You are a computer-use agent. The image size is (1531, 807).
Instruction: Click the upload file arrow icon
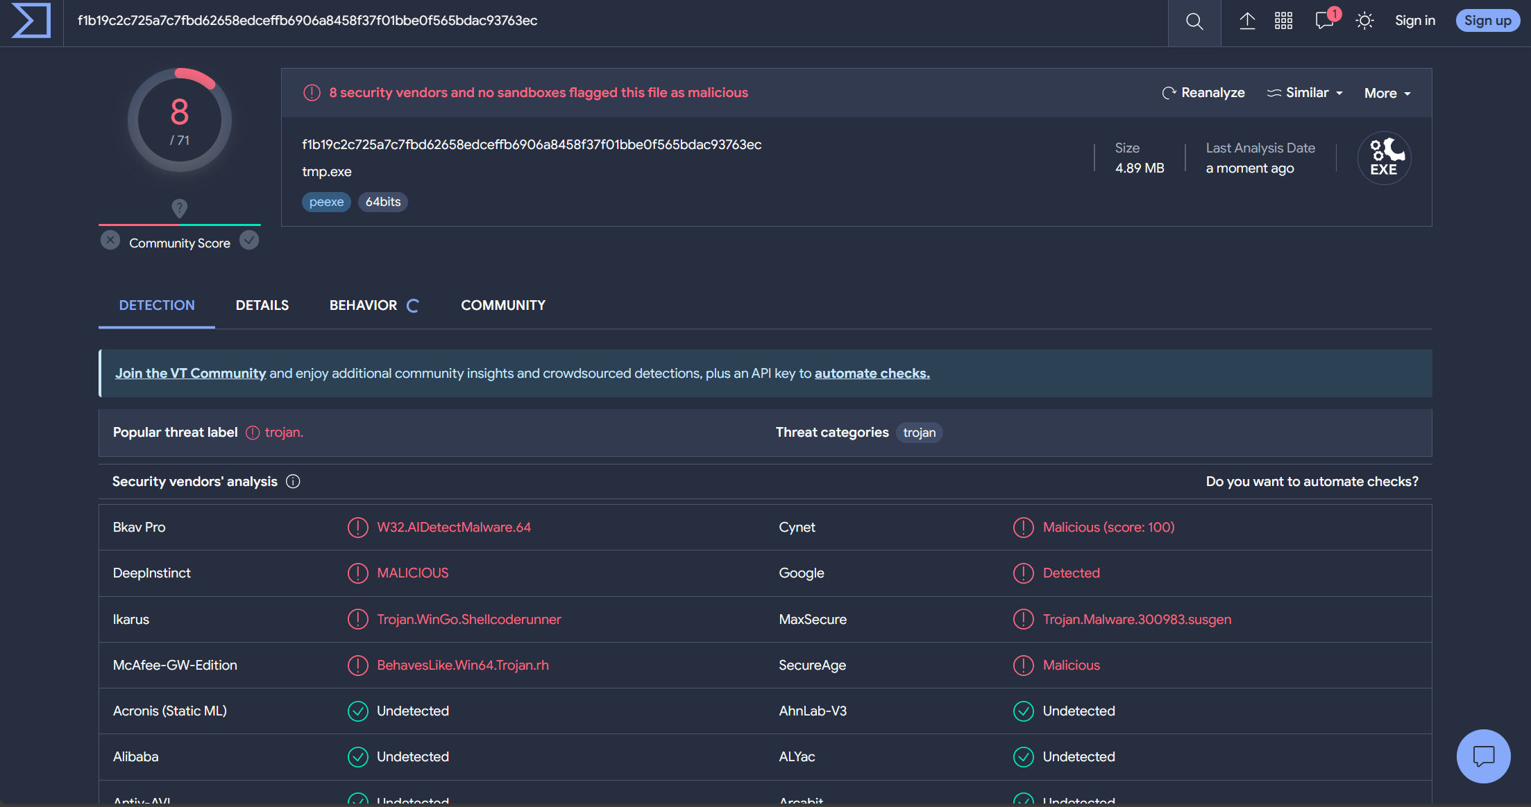point(1247,21)
